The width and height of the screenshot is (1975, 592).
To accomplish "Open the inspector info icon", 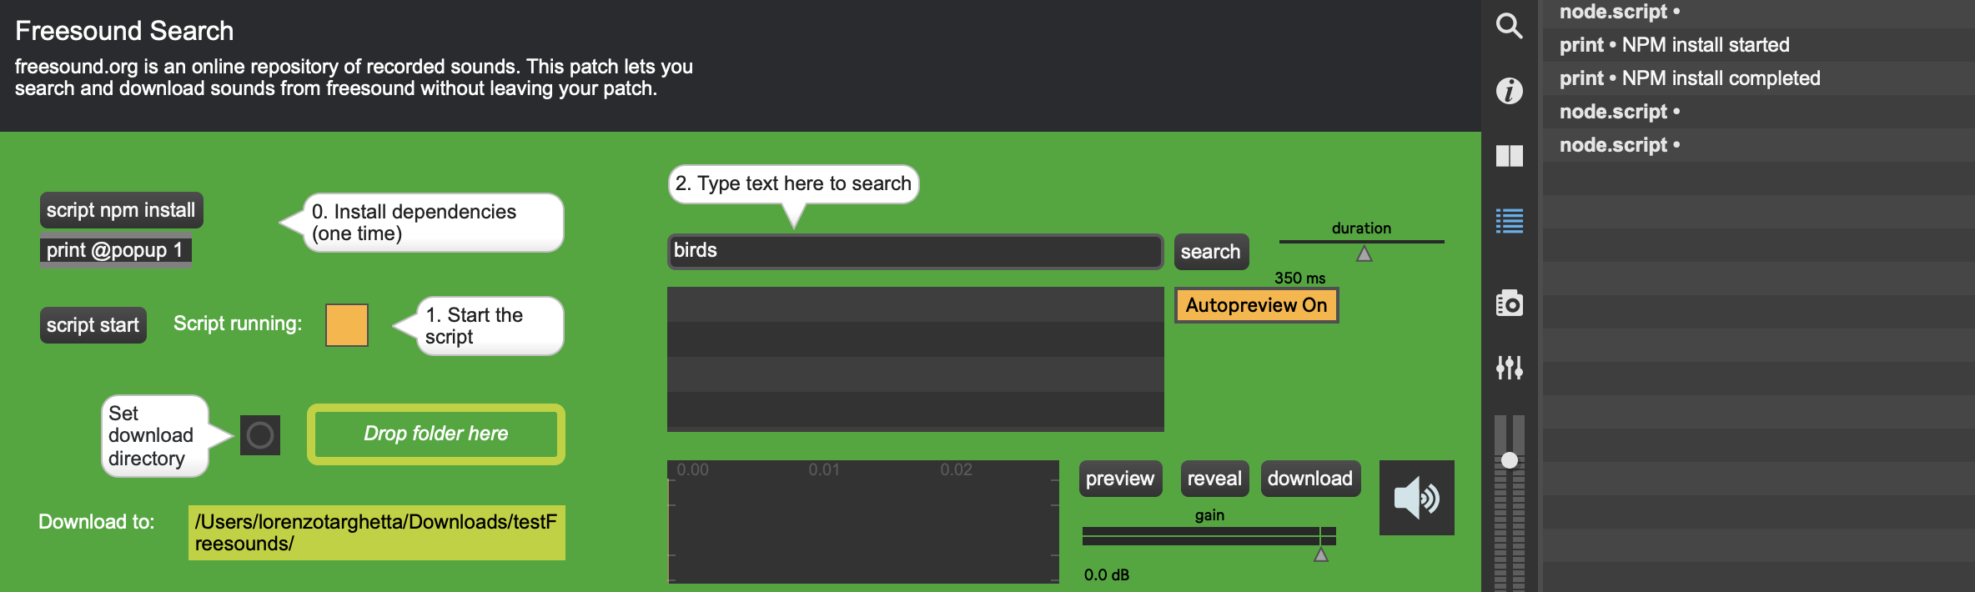I will 1509,91.
